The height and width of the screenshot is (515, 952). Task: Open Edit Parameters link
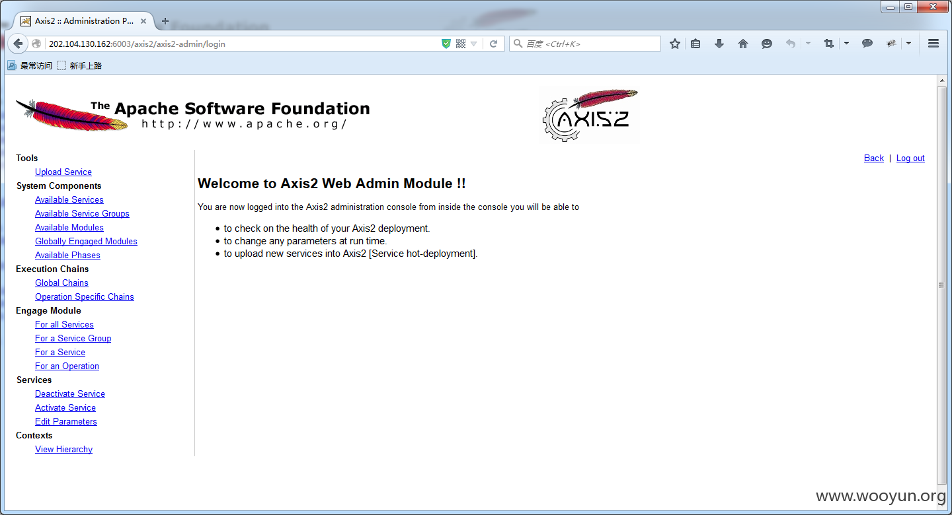tap(66, 421)
